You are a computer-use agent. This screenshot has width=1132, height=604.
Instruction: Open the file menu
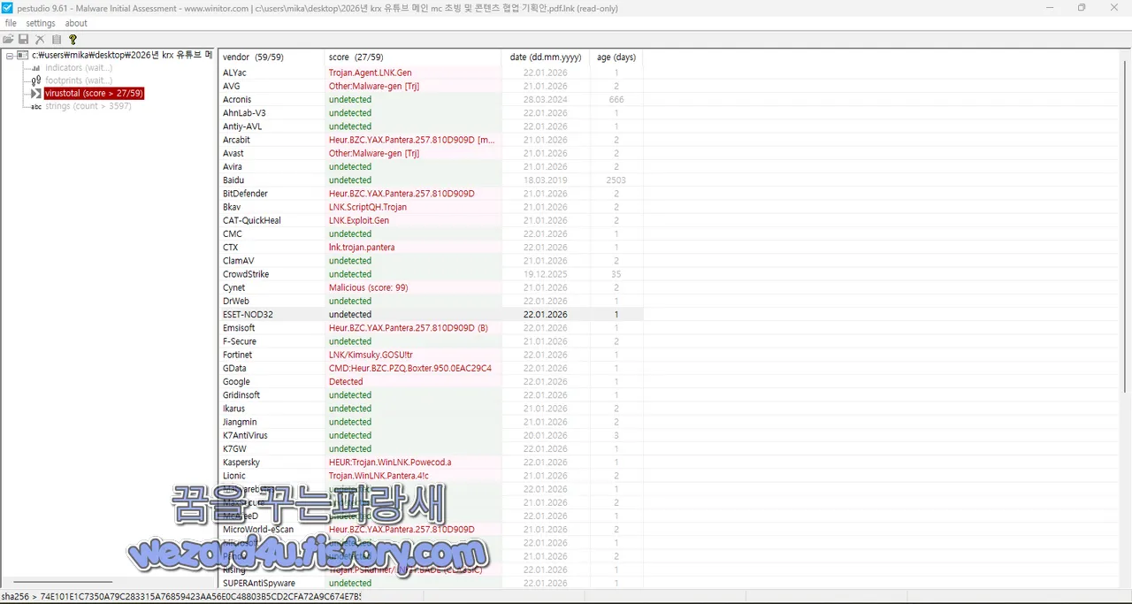click(11, 23)
